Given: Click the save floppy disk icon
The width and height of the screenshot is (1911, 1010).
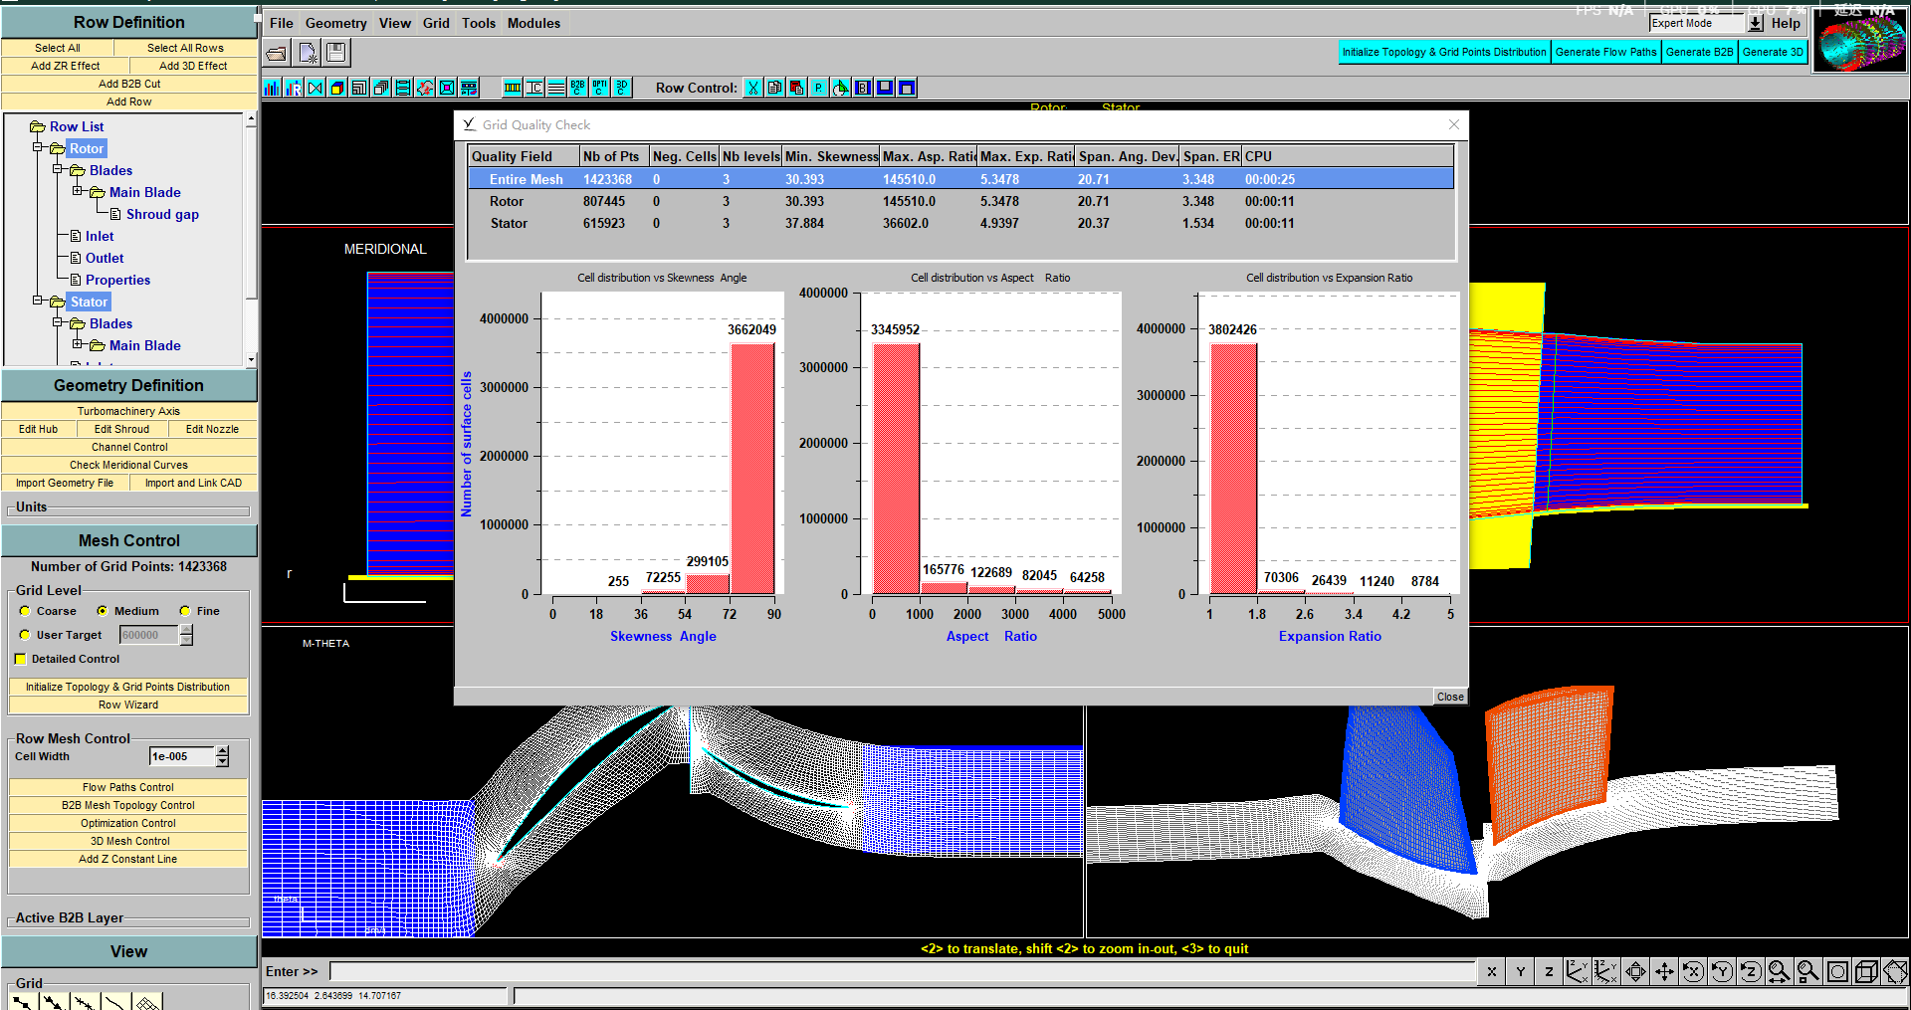Looking at the screenshot, I should [335, 53].
